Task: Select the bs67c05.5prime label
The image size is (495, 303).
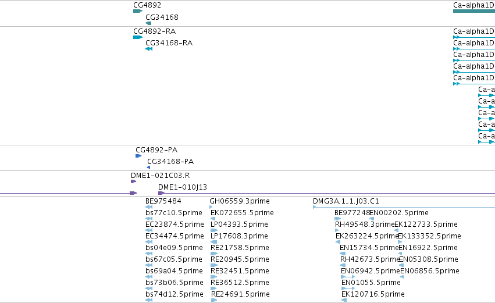Action: click(174, 259)
